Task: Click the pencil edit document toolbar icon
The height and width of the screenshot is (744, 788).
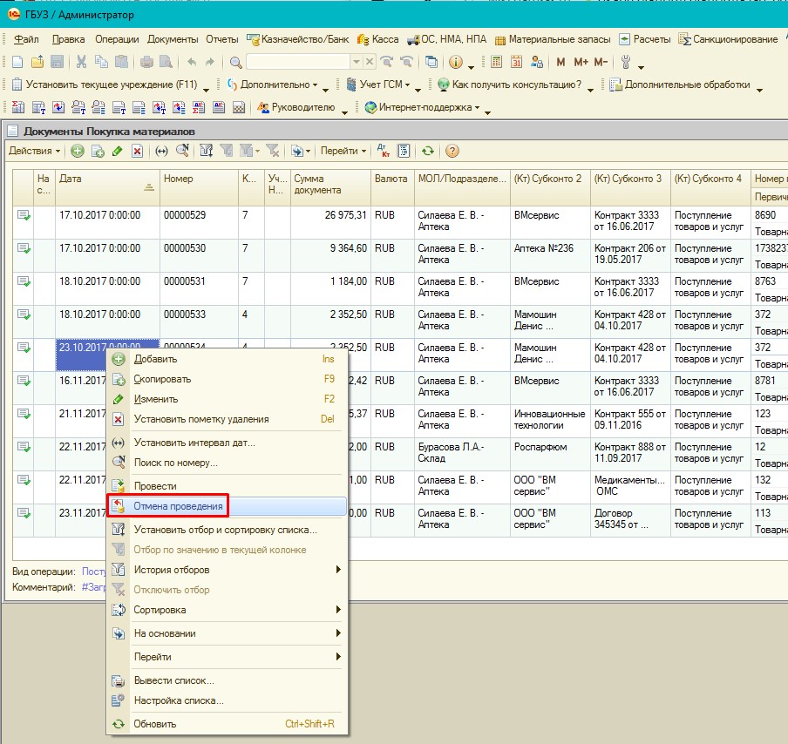Action: click(x=118, y=151)
